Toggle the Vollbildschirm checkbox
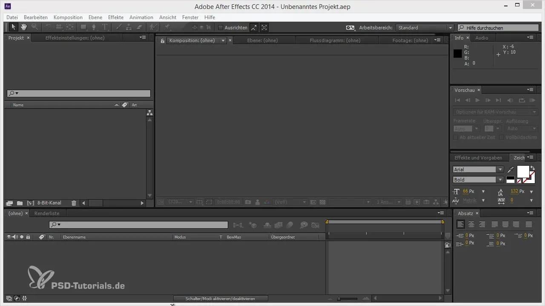The height and width of the screenshot is (306, 545). [x=502, y=137]
